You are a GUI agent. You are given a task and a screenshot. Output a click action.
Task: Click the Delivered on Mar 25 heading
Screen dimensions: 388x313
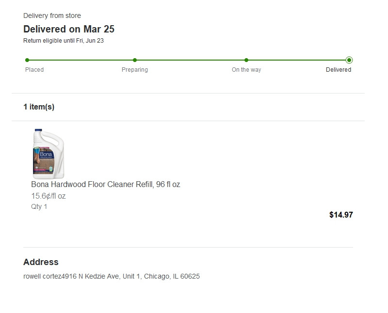(69, 29)
